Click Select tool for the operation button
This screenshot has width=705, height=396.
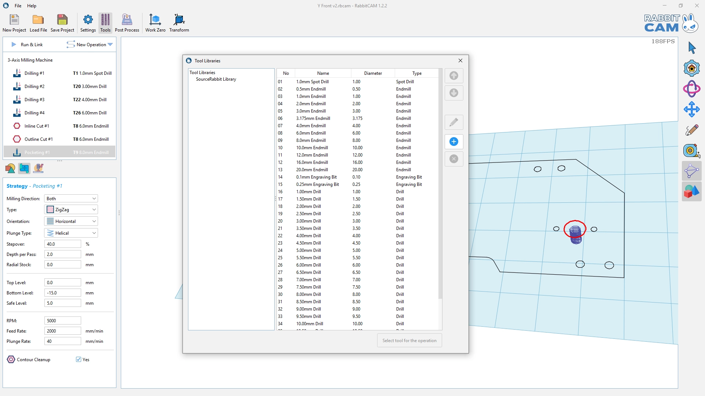409,340
